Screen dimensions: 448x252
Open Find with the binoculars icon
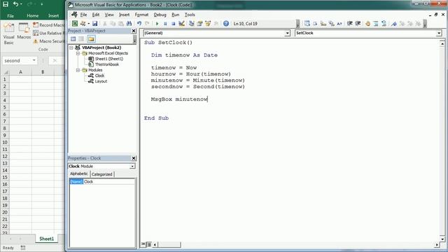129,24
